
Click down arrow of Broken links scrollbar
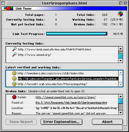121,113
